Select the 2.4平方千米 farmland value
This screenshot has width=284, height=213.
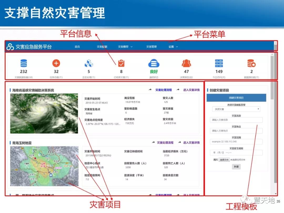[170, 123]
